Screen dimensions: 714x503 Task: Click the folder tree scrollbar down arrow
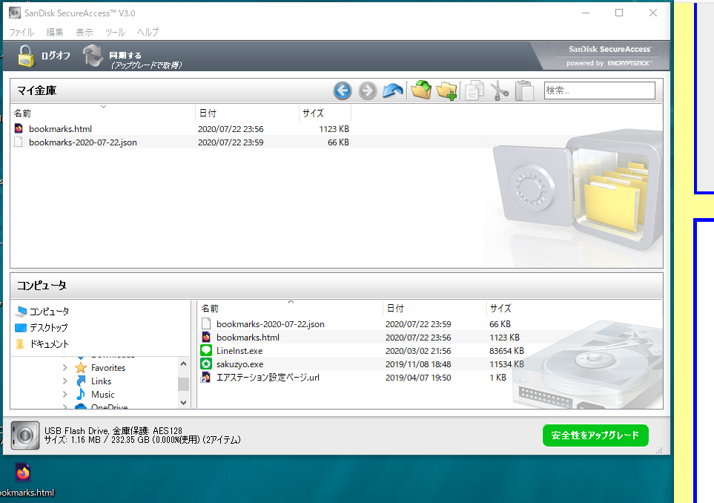pos(184,402)
